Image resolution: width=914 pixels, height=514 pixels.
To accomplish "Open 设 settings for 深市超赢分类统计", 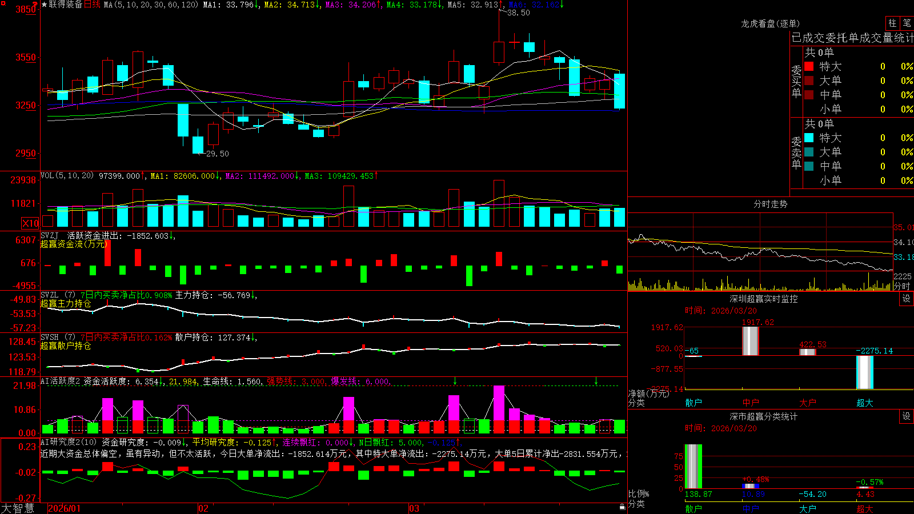I will (x=907, y=416).
